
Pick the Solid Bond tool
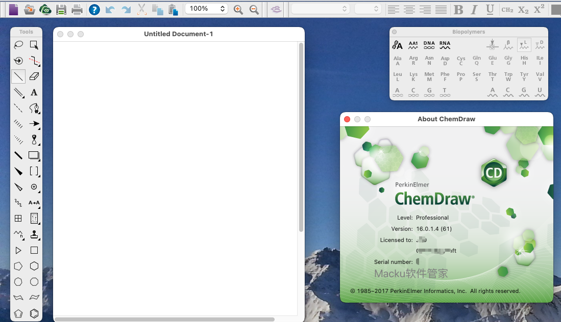pyautogui.click(x=18, y=76)
